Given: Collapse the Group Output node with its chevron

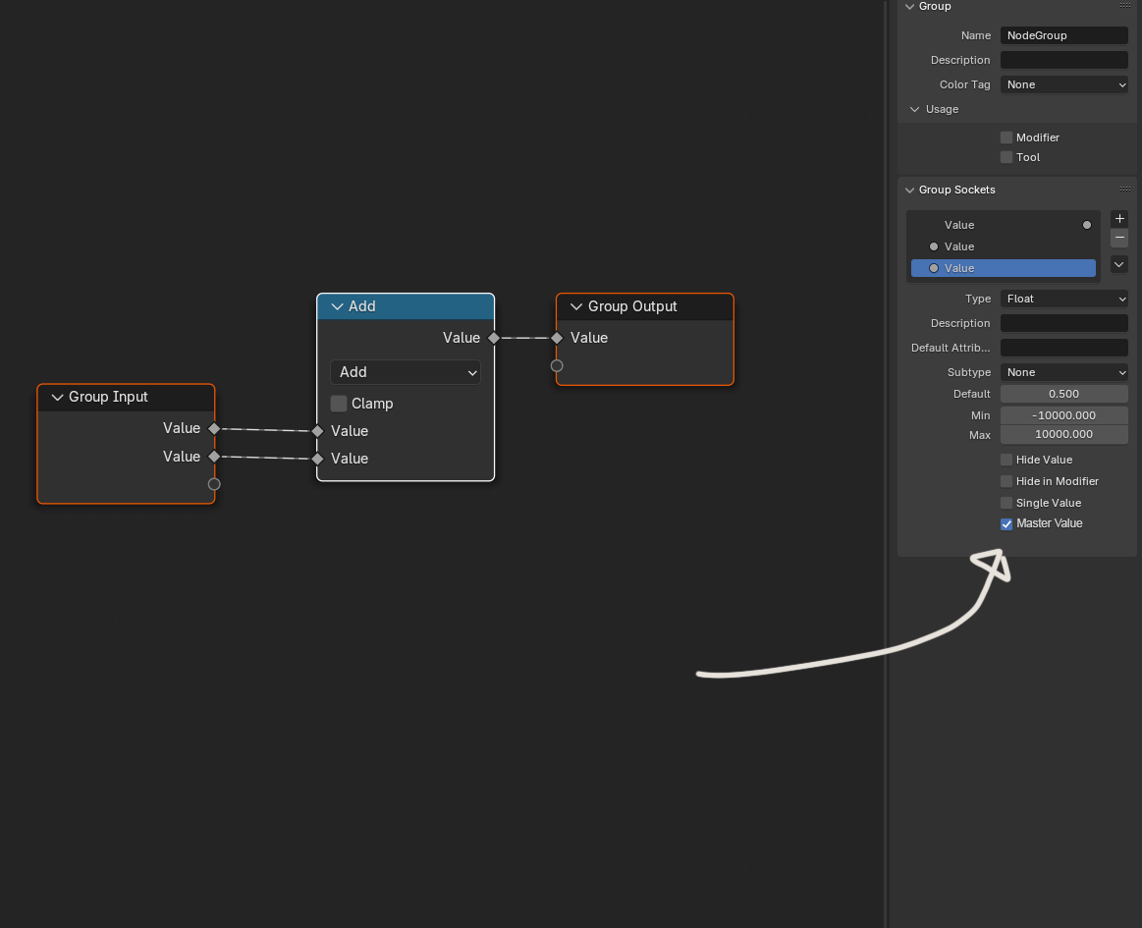Looking at the screenshot, I should click(576, 306).
